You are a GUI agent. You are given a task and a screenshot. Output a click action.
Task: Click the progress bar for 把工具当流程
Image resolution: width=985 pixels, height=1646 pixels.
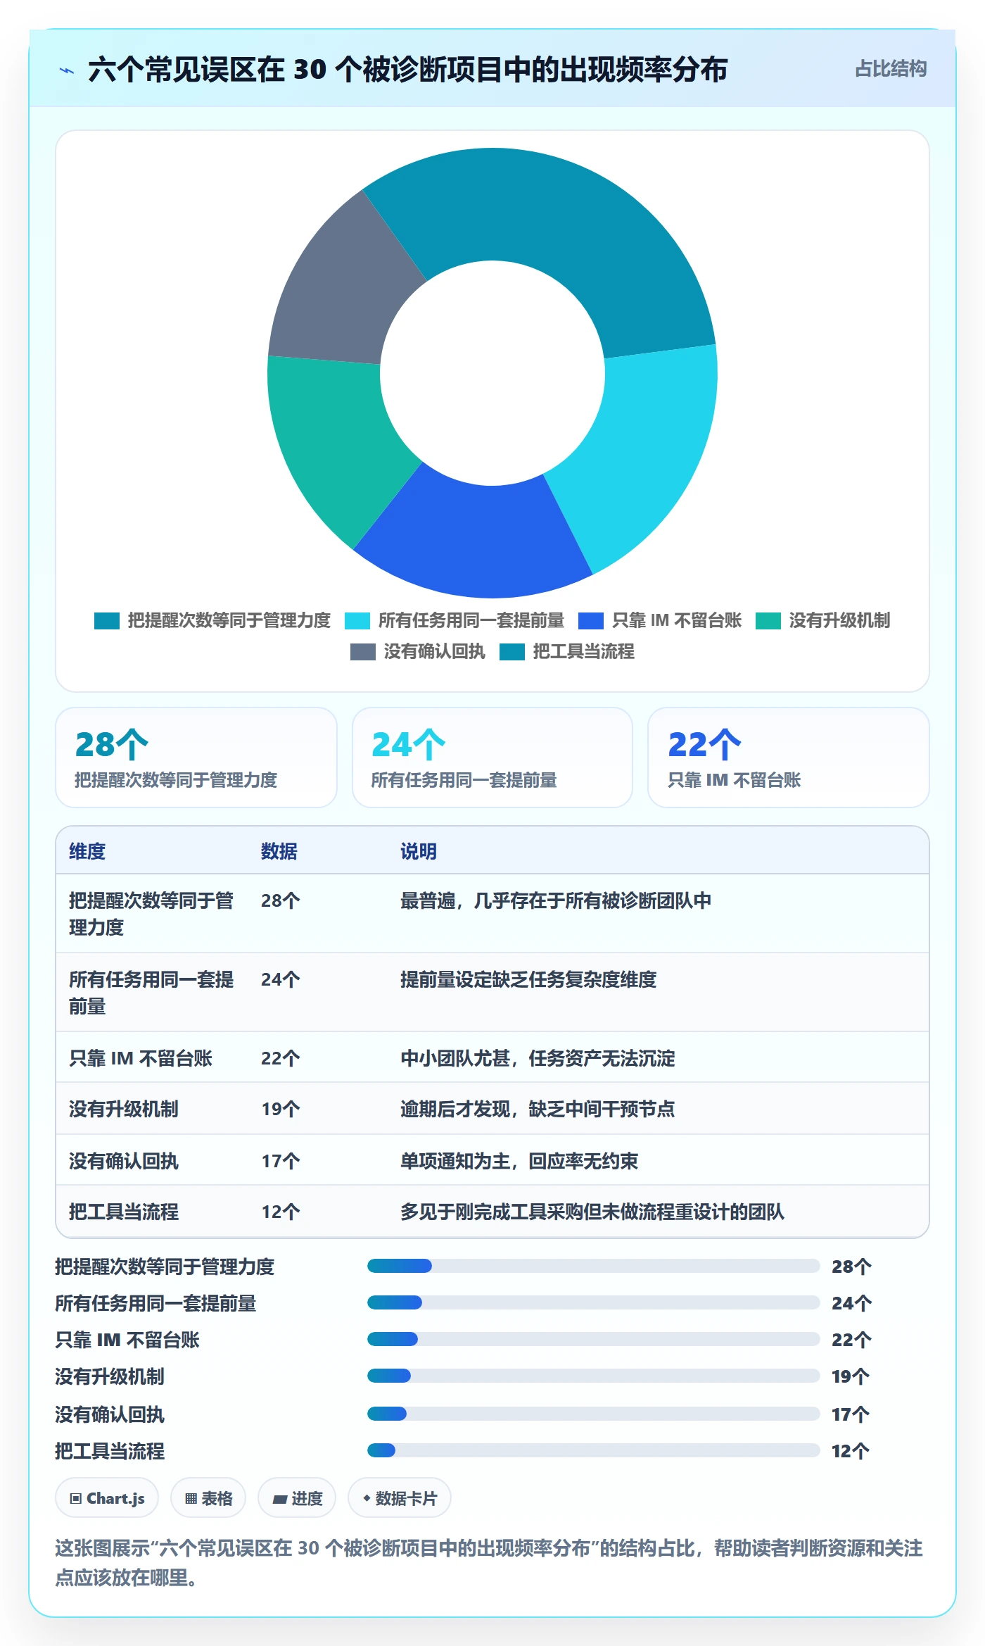(594, 1450)
